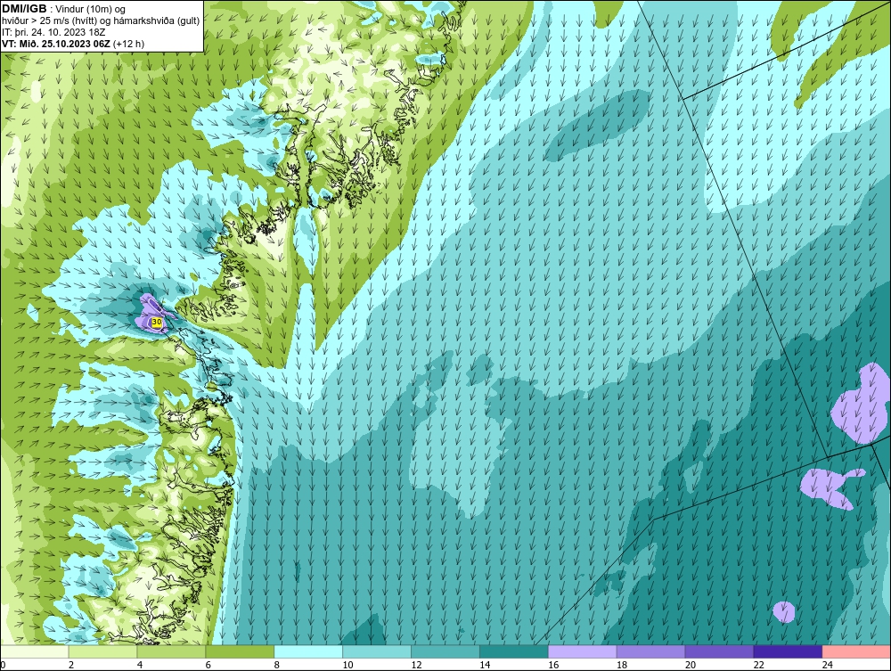Click the 'VT: Mið. 25.10.2023 06Z' line
Screen dimensions: 891x671
56,44
